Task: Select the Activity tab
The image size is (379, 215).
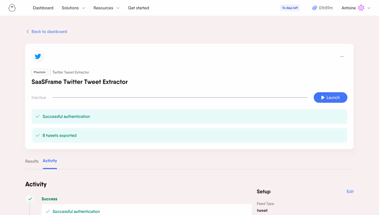Action: (x=50, y=161)
